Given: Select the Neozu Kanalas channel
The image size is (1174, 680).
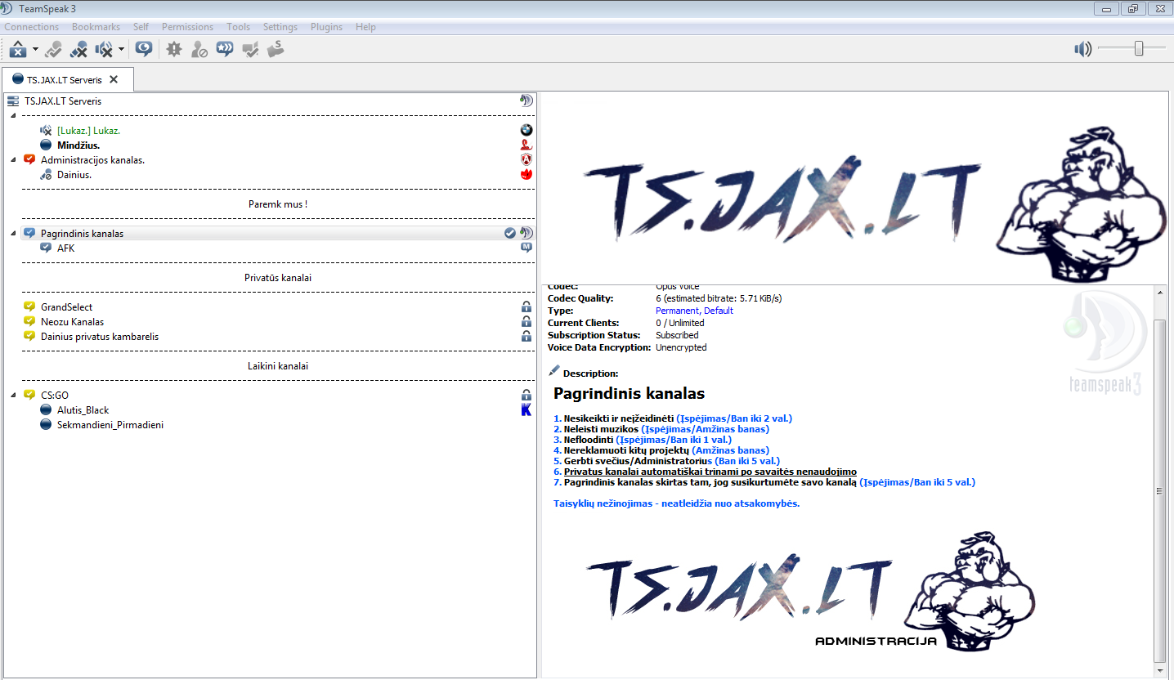Looking at the screenshot, I should [x=72, y=322].
